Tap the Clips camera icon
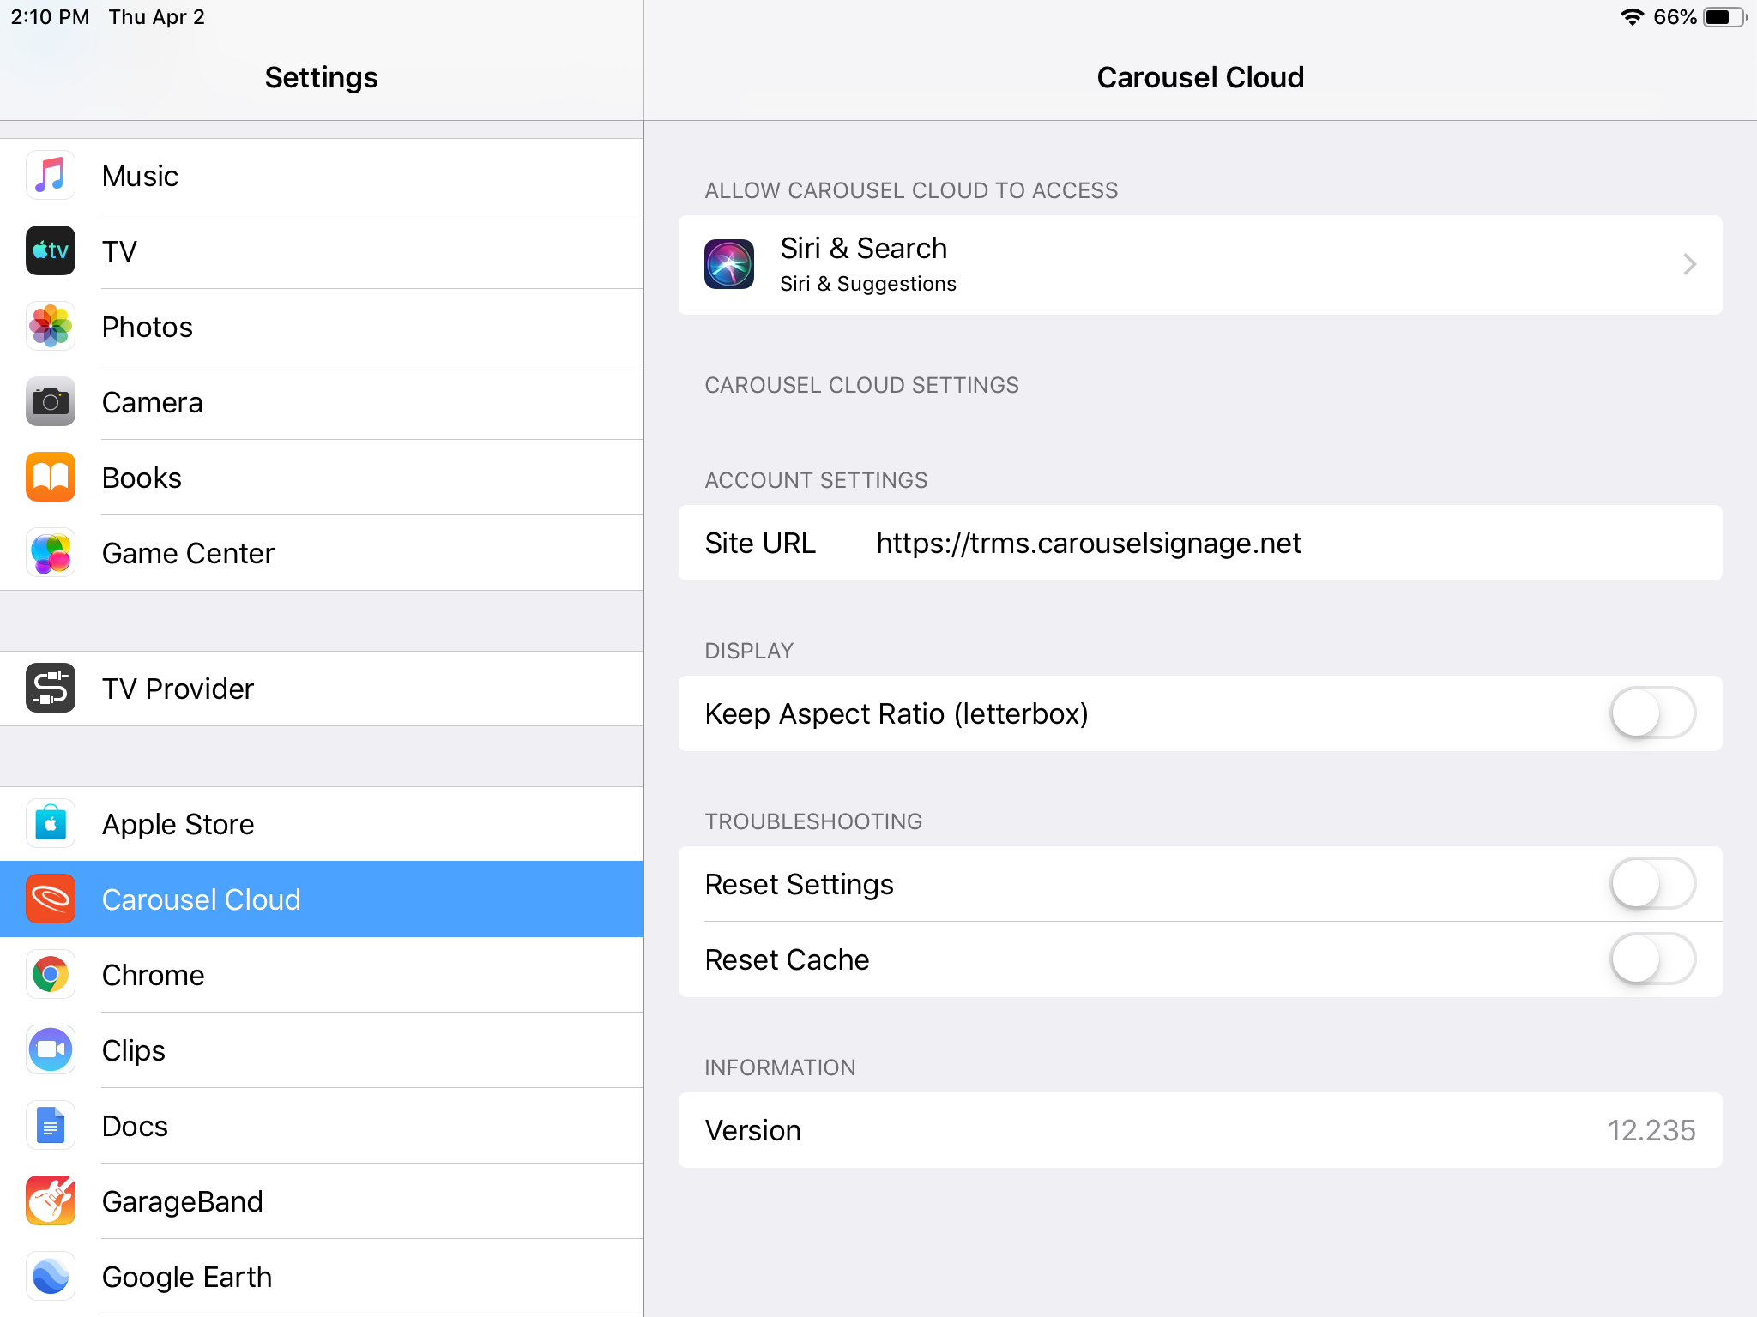 [51, 1050]
